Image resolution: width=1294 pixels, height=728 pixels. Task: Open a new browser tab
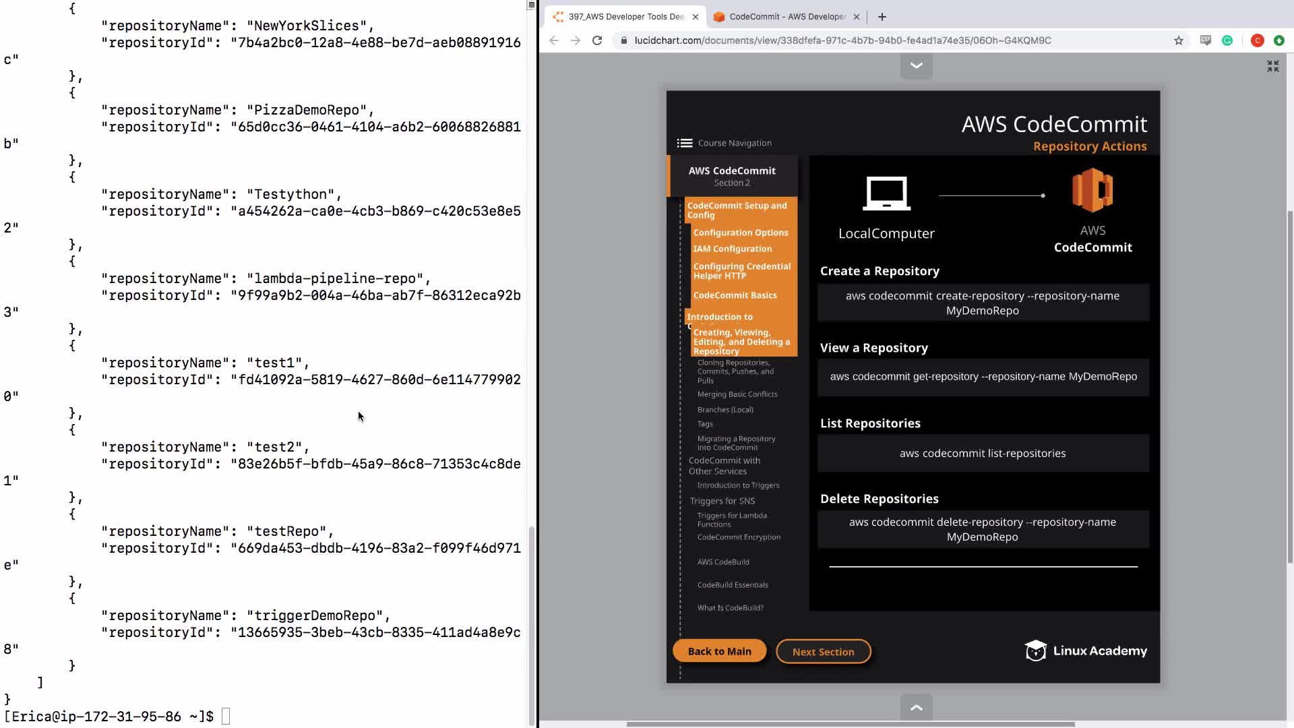882,17
